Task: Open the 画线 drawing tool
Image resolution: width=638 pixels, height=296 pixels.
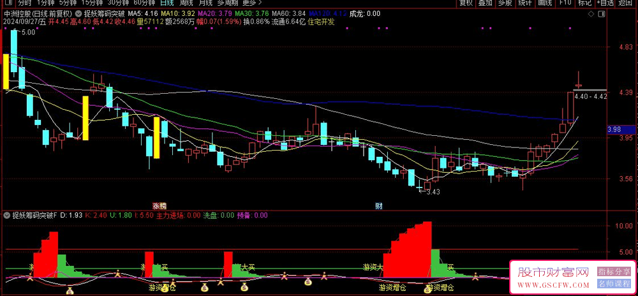Action: click(x=544, y=3)
